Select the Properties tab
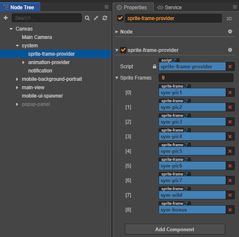 133,7
